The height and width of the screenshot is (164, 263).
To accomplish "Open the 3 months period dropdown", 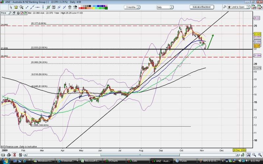I will (132, 7).
